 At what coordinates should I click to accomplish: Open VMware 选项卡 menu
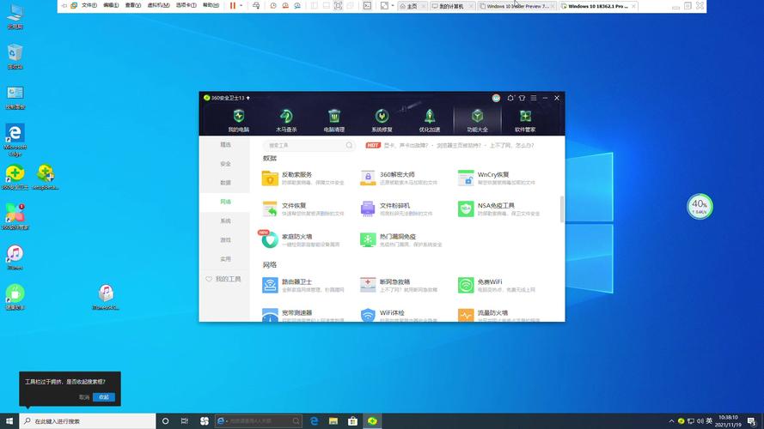186,6
